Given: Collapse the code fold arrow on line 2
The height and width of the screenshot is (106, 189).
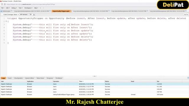Looking at the screenshot, I should 6,21.
